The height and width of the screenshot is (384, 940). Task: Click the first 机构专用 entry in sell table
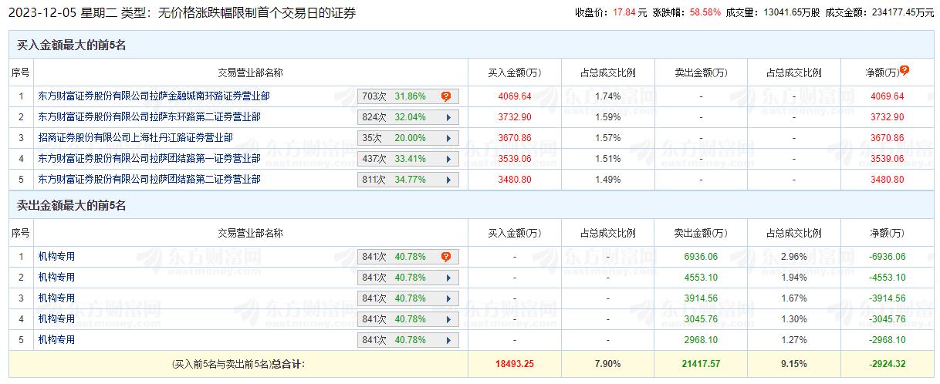56,257
